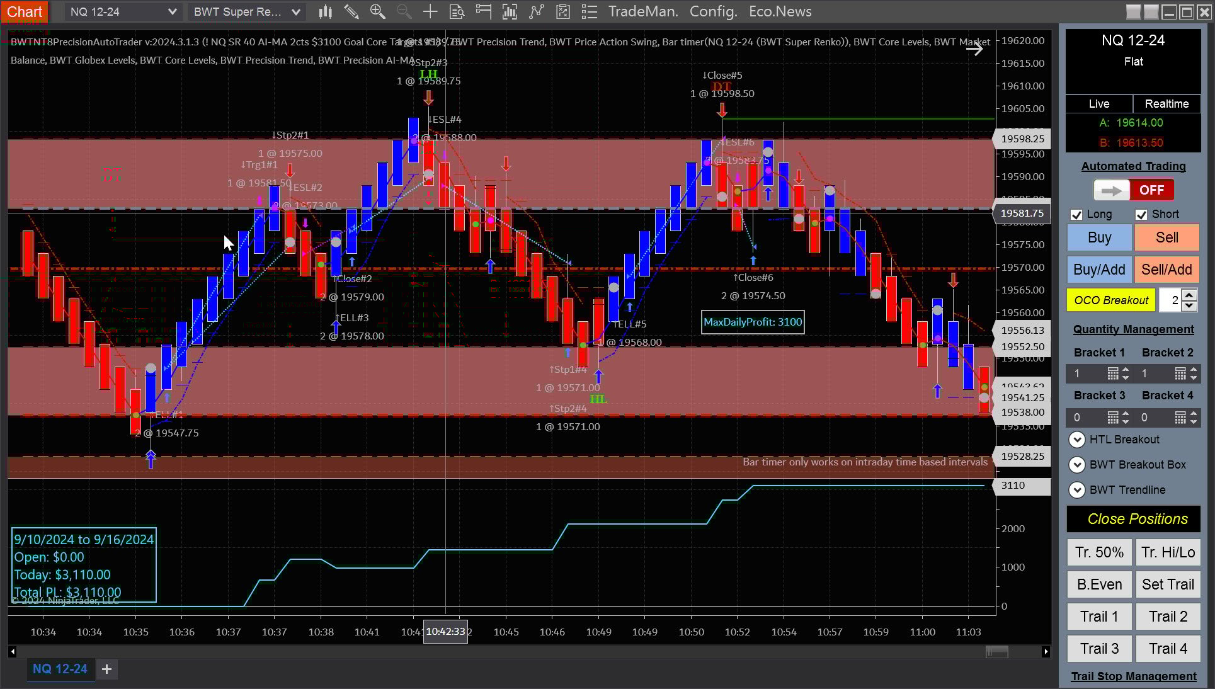The height and width of the screenshot is (689, 1215).
Task: Open the NQ 12-24 instrument dropdown
Action: click(123, 11)
